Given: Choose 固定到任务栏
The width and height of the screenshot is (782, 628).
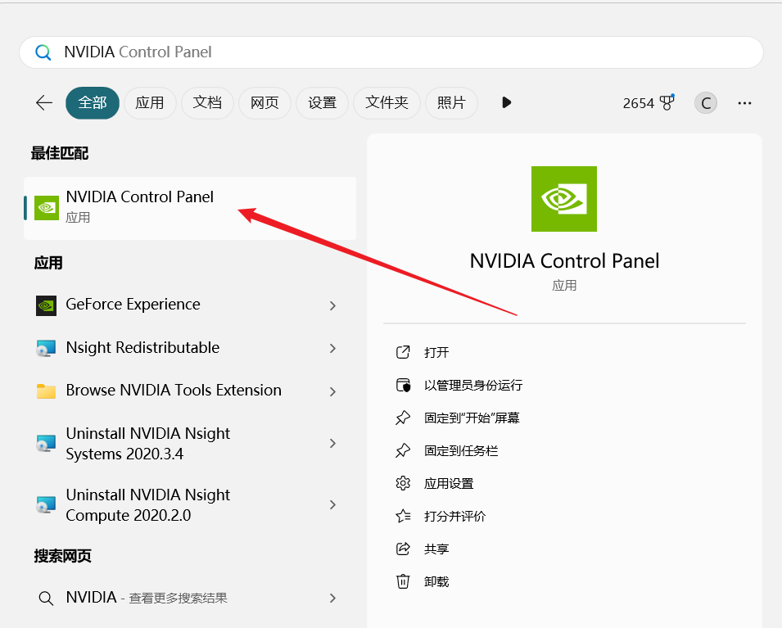Looking at the screenshot, I should coord(461,451).
